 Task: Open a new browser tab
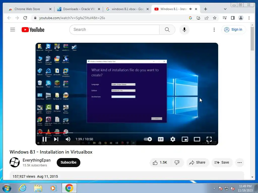click(206, 9)
